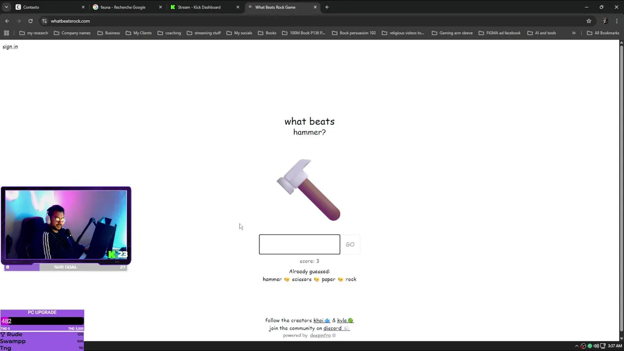Reload the page with refresh icon
This screenshot has height=351, width=624.
pyautogui.click(x=30, y=21)
